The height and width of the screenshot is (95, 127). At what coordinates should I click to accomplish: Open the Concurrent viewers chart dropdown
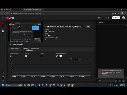(81, 59)
